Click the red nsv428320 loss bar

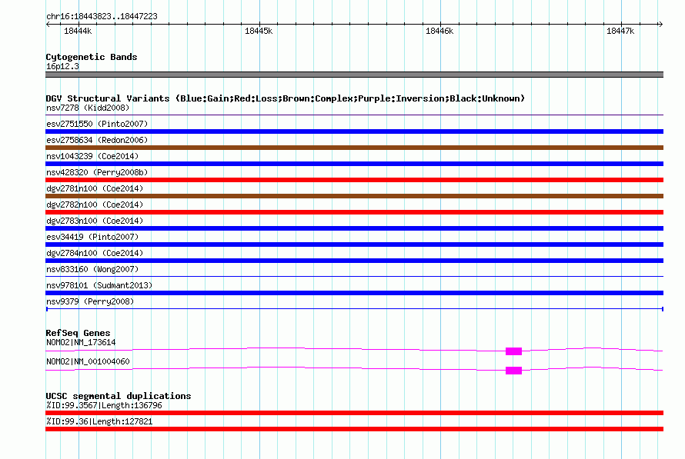click(x=354, y=180)
